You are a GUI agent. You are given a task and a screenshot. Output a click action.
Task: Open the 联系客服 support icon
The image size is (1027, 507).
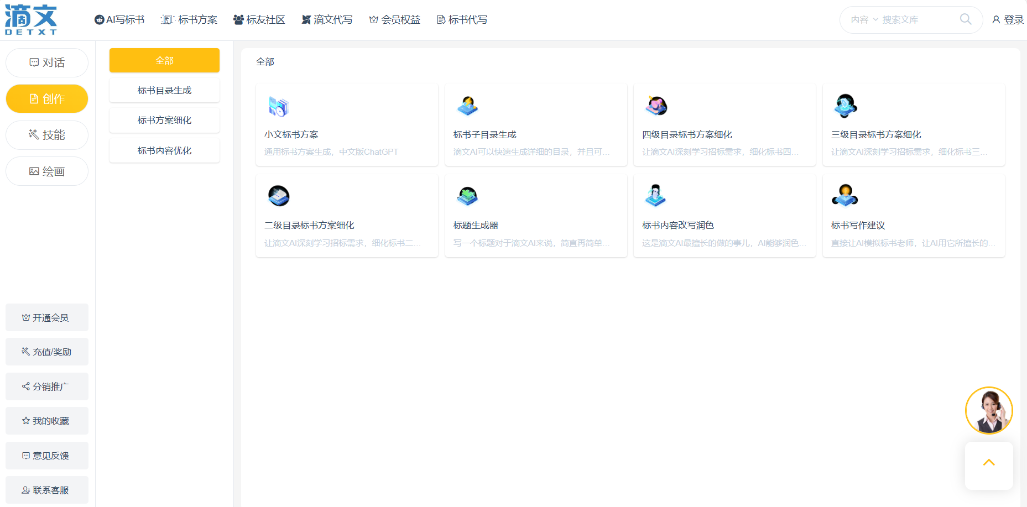(25, 490)
